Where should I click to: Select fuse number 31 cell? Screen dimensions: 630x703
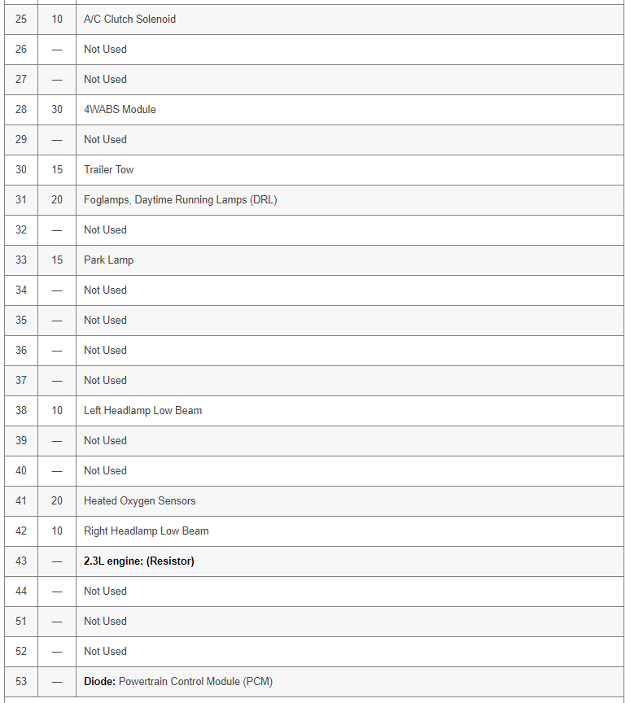pyautogui.click(x=21, y=200)
